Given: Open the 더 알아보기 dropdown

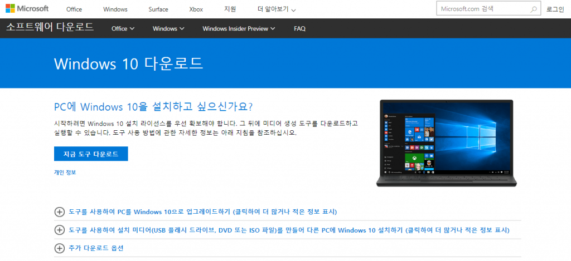Looking at the screenshot, I should pos(277,10).
